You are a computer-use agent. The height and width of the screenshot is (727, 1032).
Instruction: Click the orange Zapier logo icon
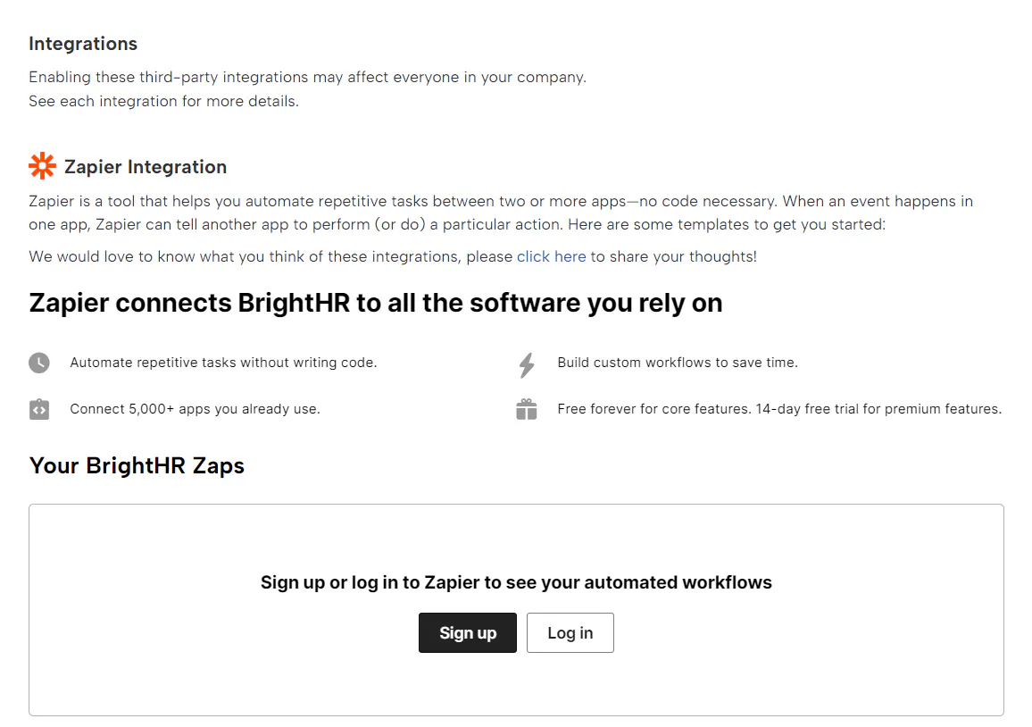42,166
